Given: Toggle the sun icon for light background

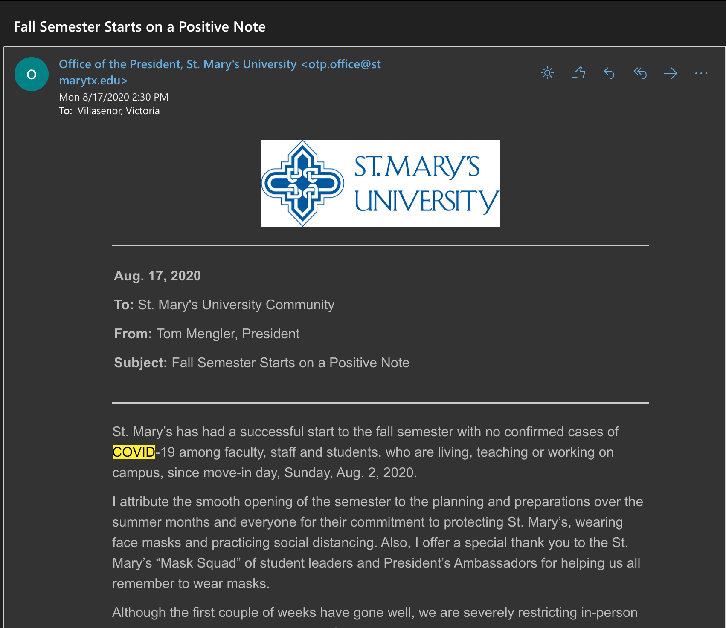Looking at the screenshot, I should tap(547, 73).
